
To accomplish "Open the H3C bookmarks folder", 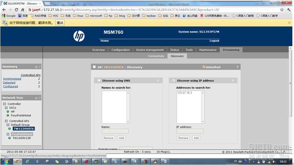I will 53,16.
